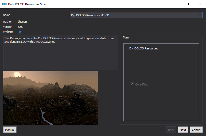Click the window title DynDOLOD Resources SE v3
206x136 pixels.
click(28, 4)
